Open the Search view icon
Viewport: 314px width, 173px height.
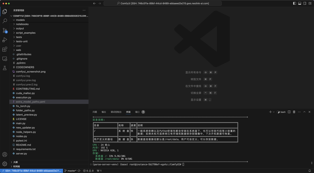coord(5,21)
